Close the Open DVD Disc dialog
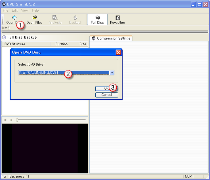 pyautogui.click(x=118, y=52)
